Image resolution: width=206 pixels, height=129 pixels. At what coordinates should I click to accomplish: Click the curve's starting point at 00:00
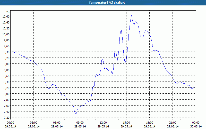(x=11, y=50)
